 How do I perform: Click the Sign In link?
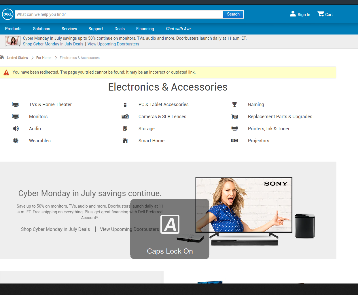(x=304, y=15)
